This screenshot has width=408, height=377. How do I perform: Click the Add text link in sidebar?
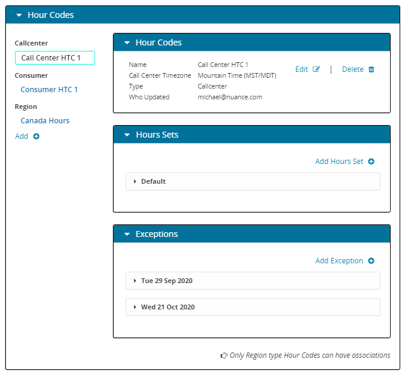[22, 136]
